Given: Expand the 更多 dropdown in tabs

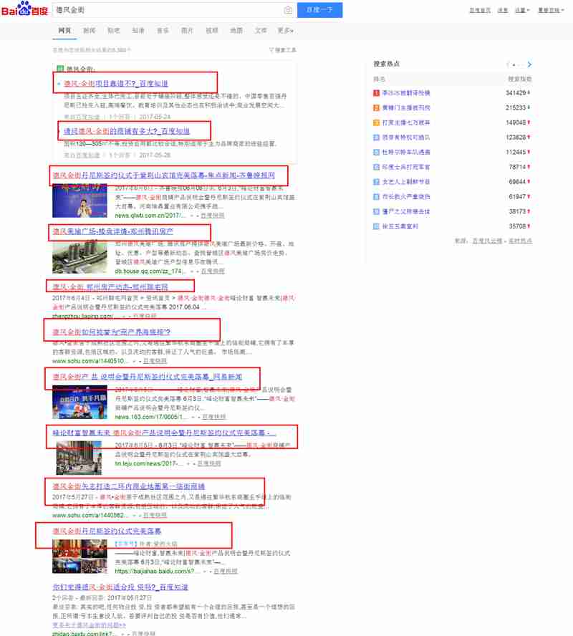Looking at the screenshot, I should point(286,31).
